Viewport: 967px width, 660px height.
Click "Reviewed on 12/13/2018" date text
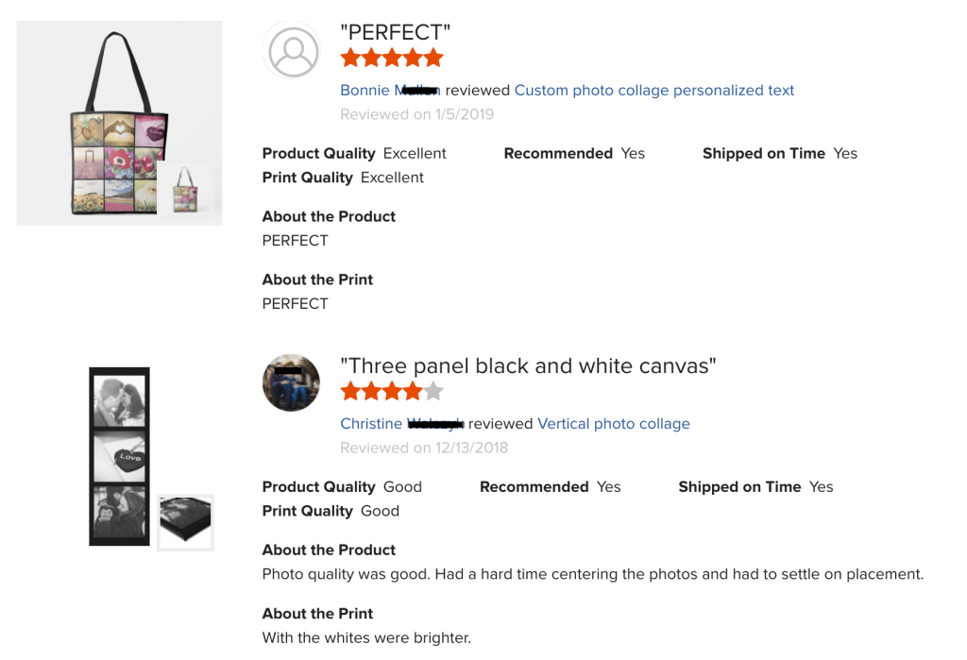(x=424, y=448)
